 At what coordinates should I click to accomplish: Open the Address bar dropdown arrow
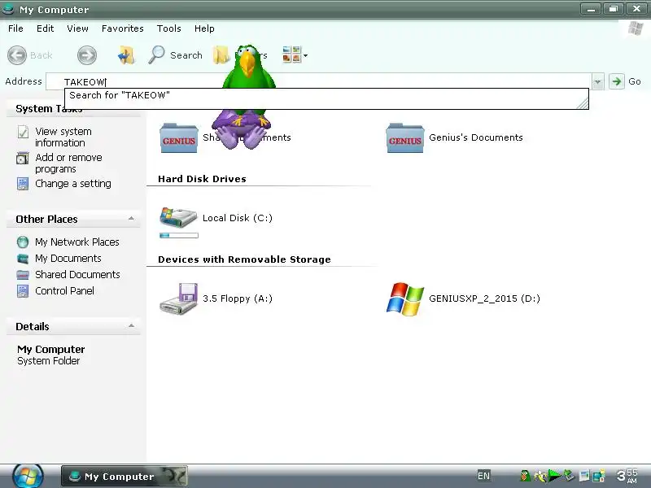coord(597,82)
